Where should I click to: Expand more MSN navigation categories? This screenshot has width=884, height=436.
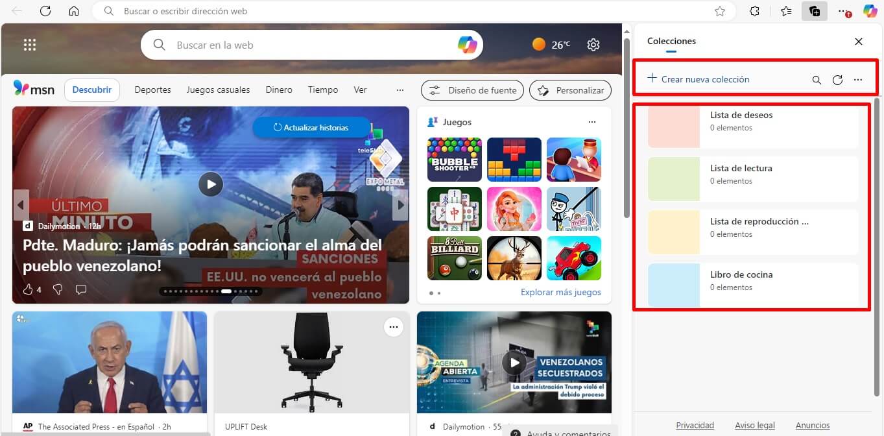400,90
